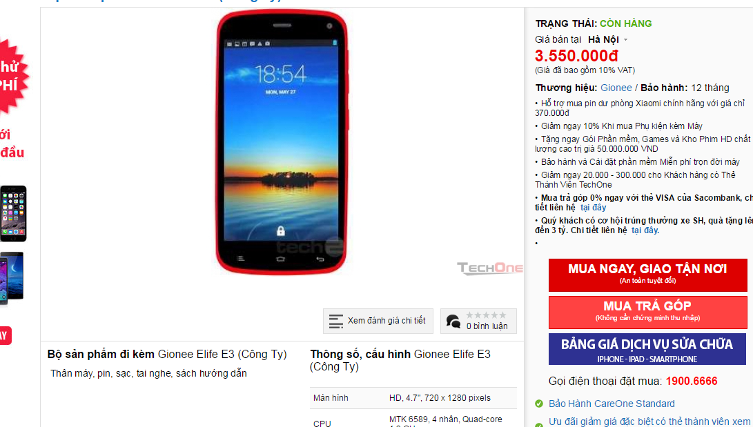753x427 pixels.
Task: Open the iPhone thumbnail in the left sidebar
Action: coord(13,214)
